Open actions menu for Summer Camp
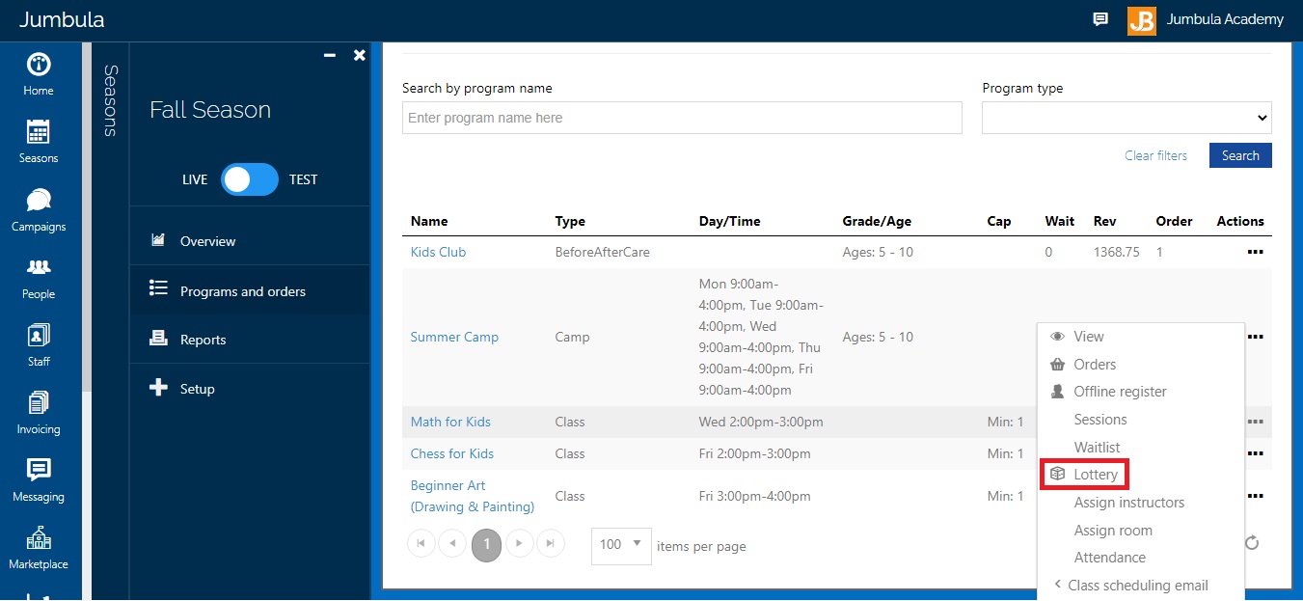 (x=1255, y=337)
